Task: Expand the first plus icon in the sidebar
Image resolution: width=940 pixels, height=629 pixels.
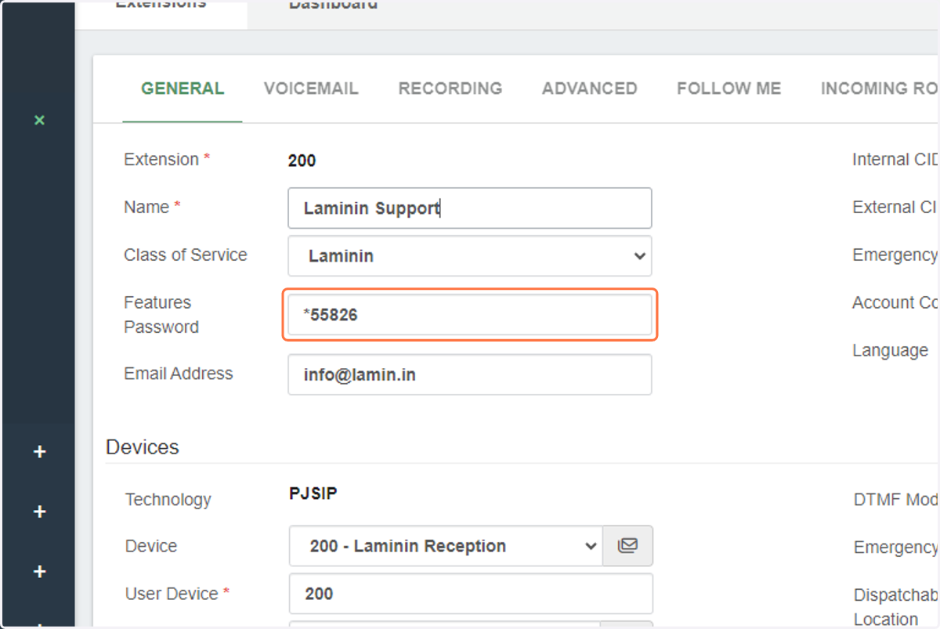Action: point(40,452)
